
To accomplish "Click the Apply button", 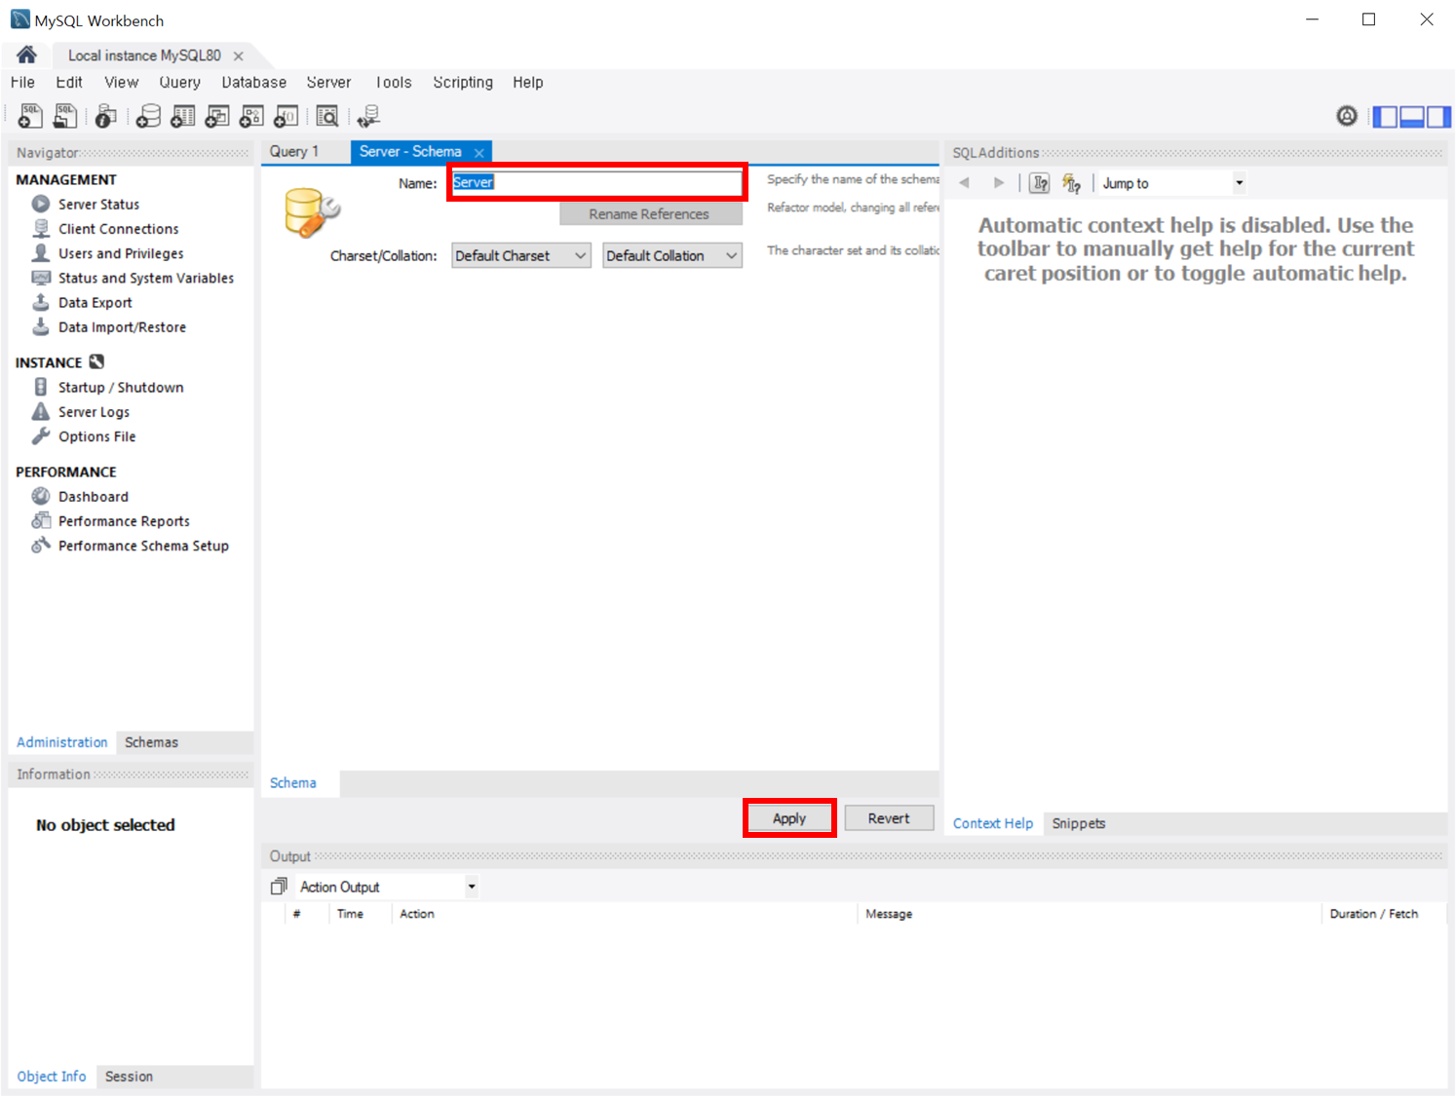I will 789,818.
